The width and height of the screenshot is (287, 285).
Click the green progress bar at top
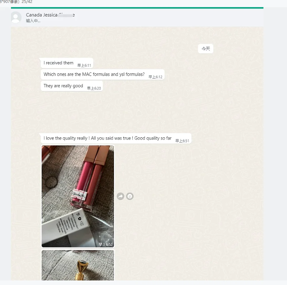137,8
